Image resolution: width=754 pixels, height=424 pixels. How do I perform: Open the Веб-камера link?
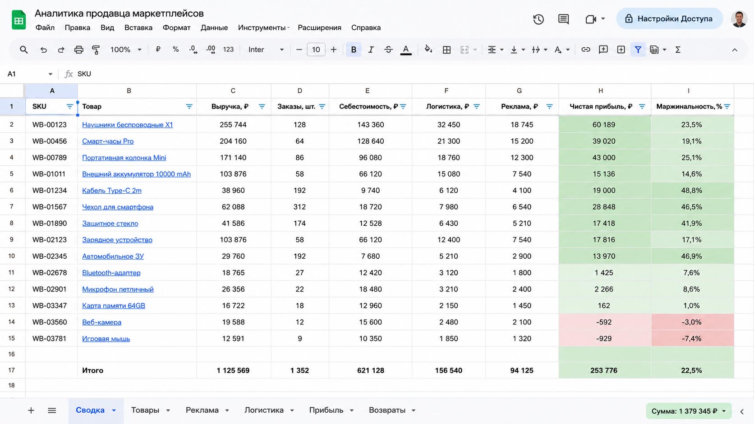tap(101, 322)
